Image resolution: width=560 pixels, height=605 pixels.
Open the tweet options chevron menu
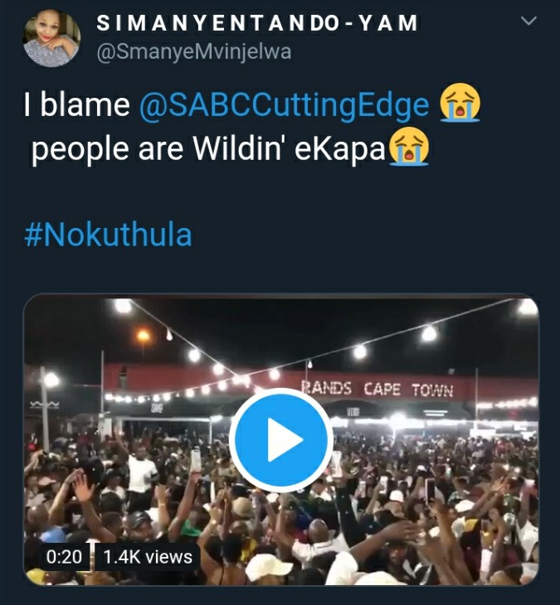528,21
